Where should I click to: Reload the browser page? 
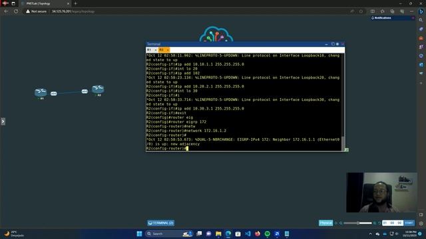(16, 11)
